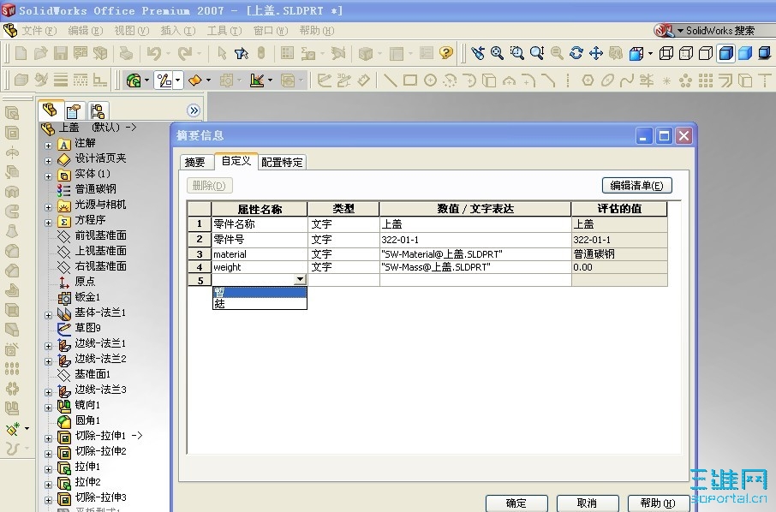
Task: Click the New document icon
Action: click(x=21, y=53)
